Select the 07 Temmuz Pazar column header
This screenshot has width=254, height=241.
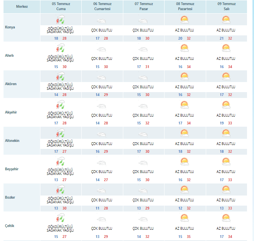click(x=143, y=7)
